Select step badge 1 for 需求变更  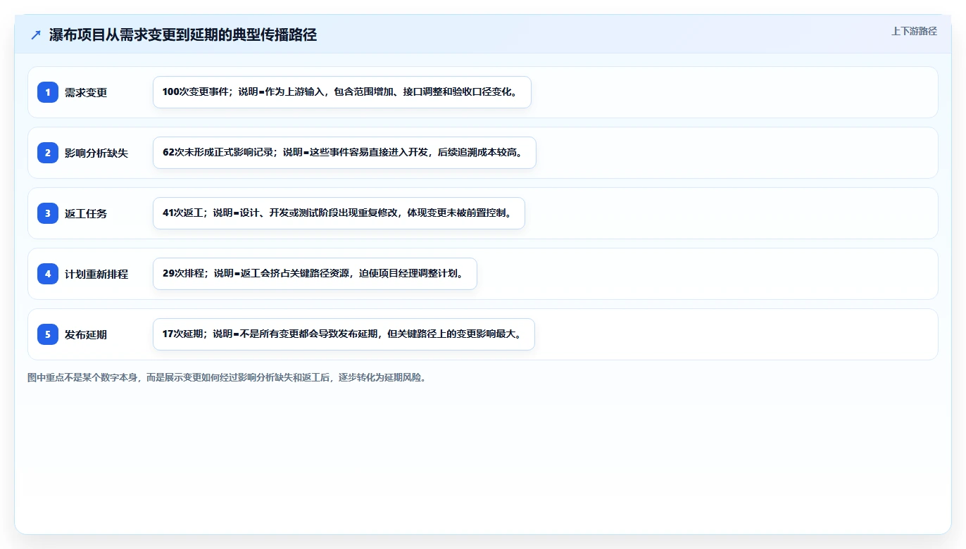[x=48, y=92]
